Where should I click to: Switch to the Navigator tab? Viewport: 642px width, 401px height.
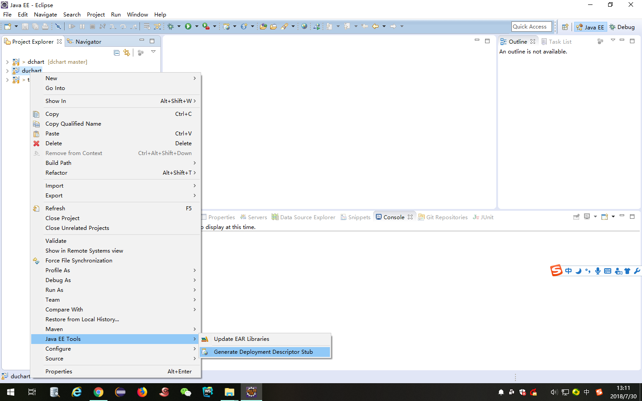coord(84,41)
